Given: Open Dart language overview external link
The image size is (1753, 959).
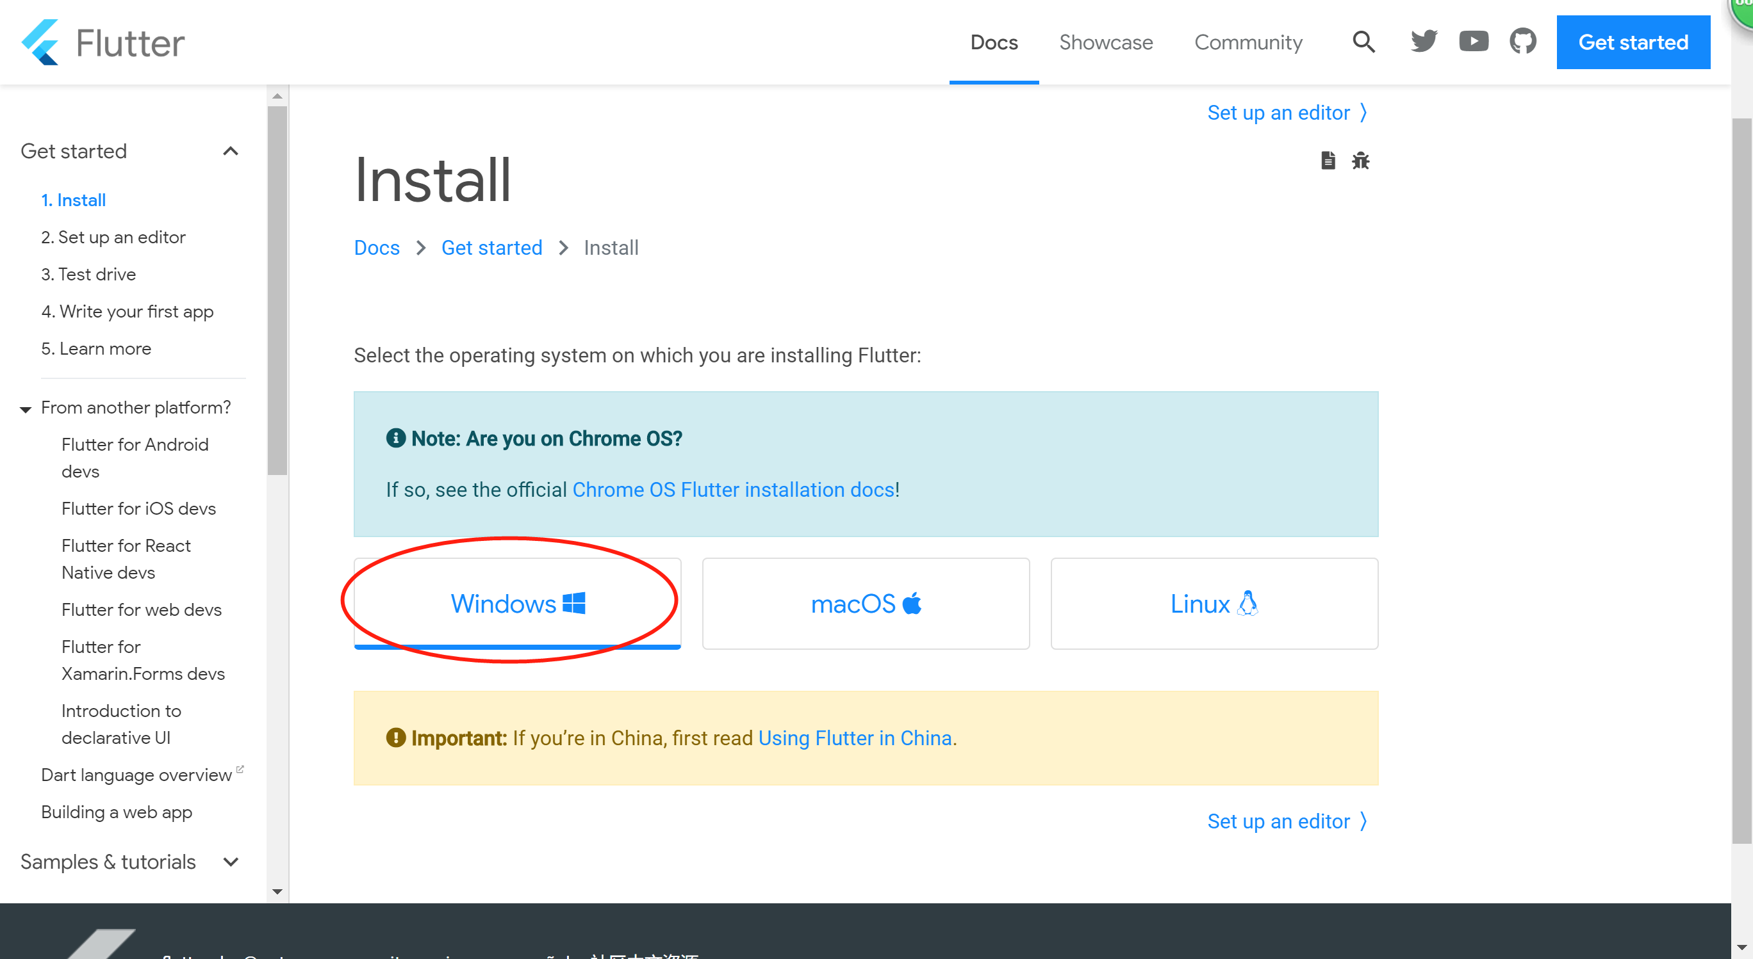Looking at the screenshot, I should [x=142, y=775].
